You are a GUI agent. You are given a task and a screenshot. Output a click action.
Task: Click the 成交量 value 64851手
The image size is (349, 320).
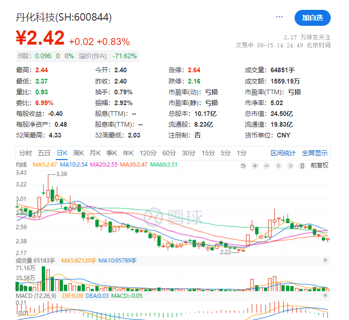point(282,70)
